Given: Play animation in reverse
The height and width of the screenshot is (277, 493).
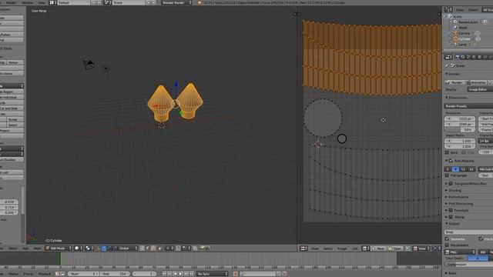Looking at the screenshot, I should coord(175,274).
